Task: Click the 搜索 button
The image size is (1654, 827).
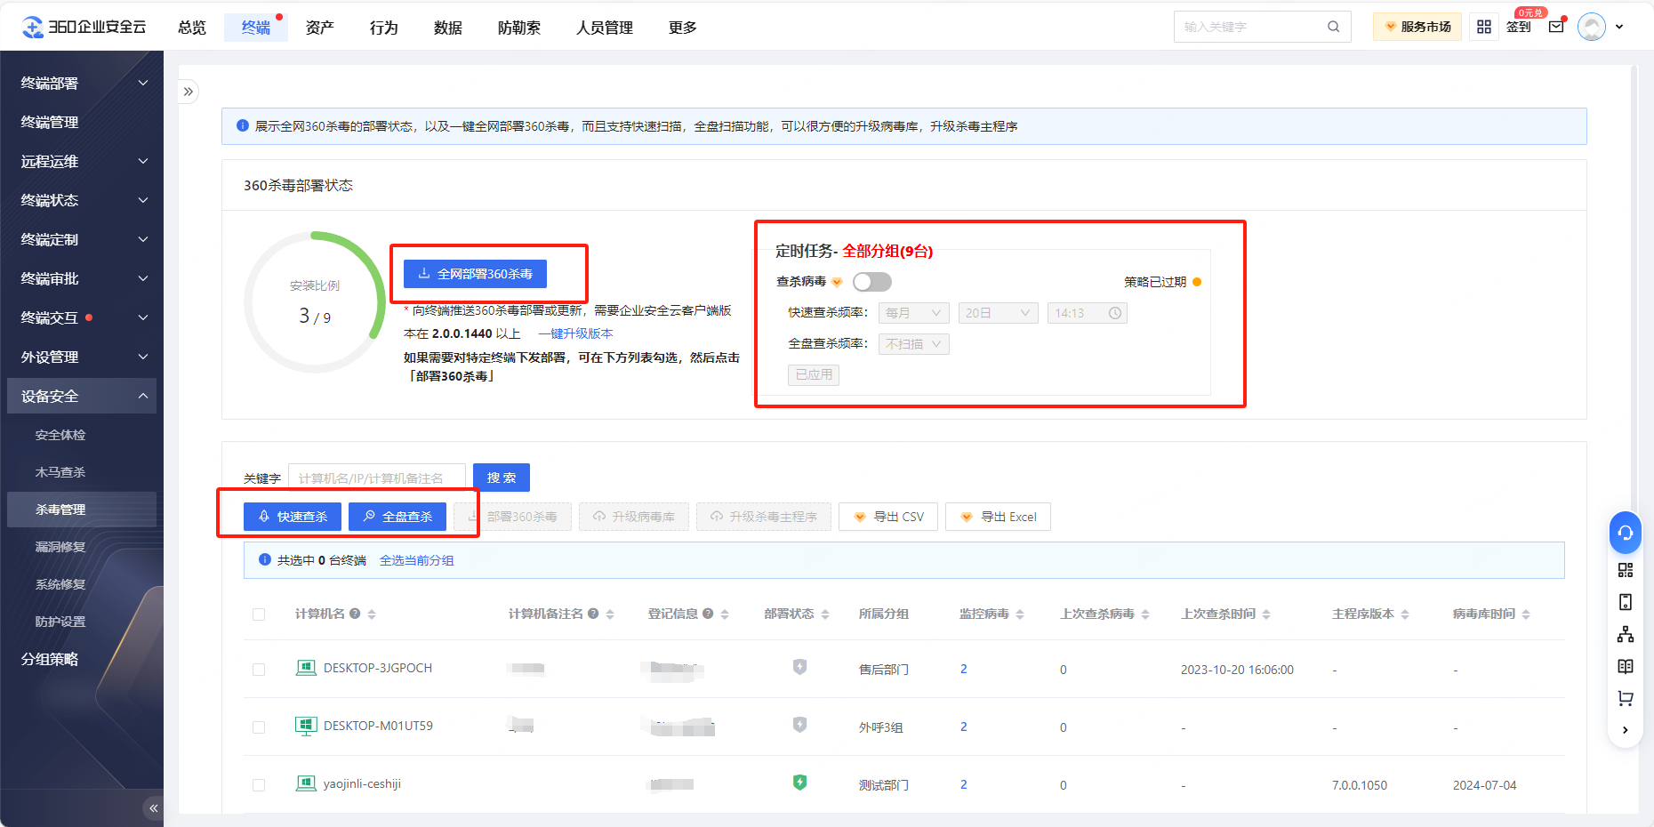Action: tap(502, 478)
